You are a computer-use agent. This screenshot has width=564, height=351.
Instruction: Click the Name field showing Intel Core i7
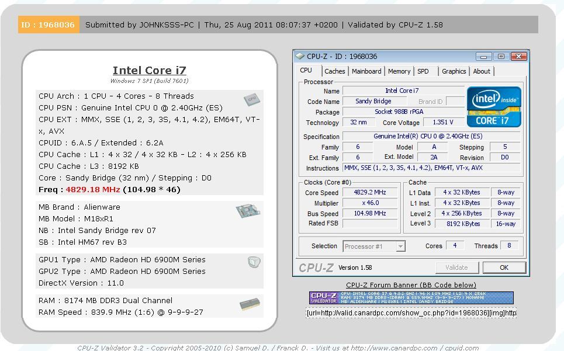click(x=403, y=91)
